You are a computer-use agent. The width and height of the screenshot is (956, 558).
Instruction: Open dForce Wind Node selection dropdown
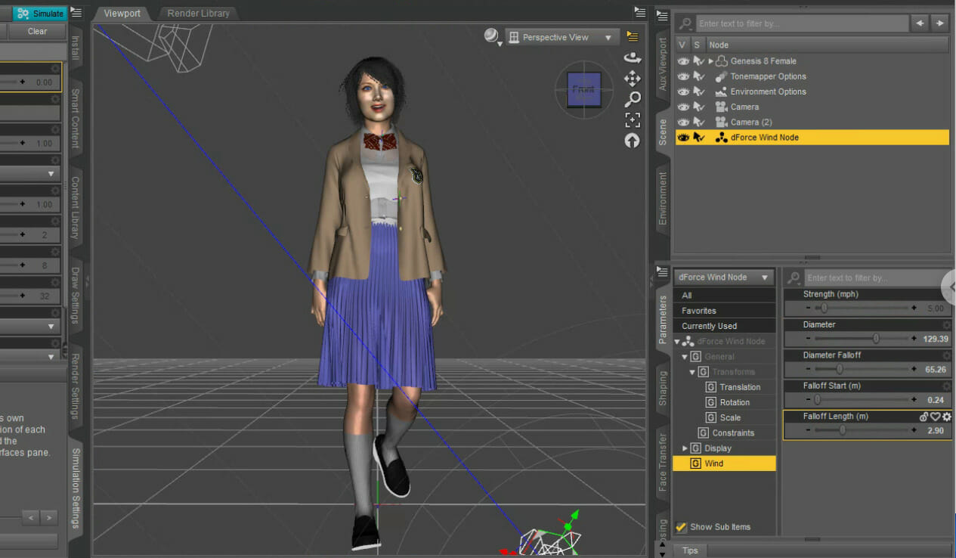(724, 277)
